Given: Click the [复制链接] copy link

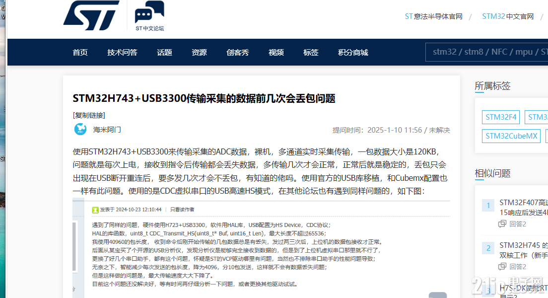Looking at the screenshot, I should [x=89, y=115].
